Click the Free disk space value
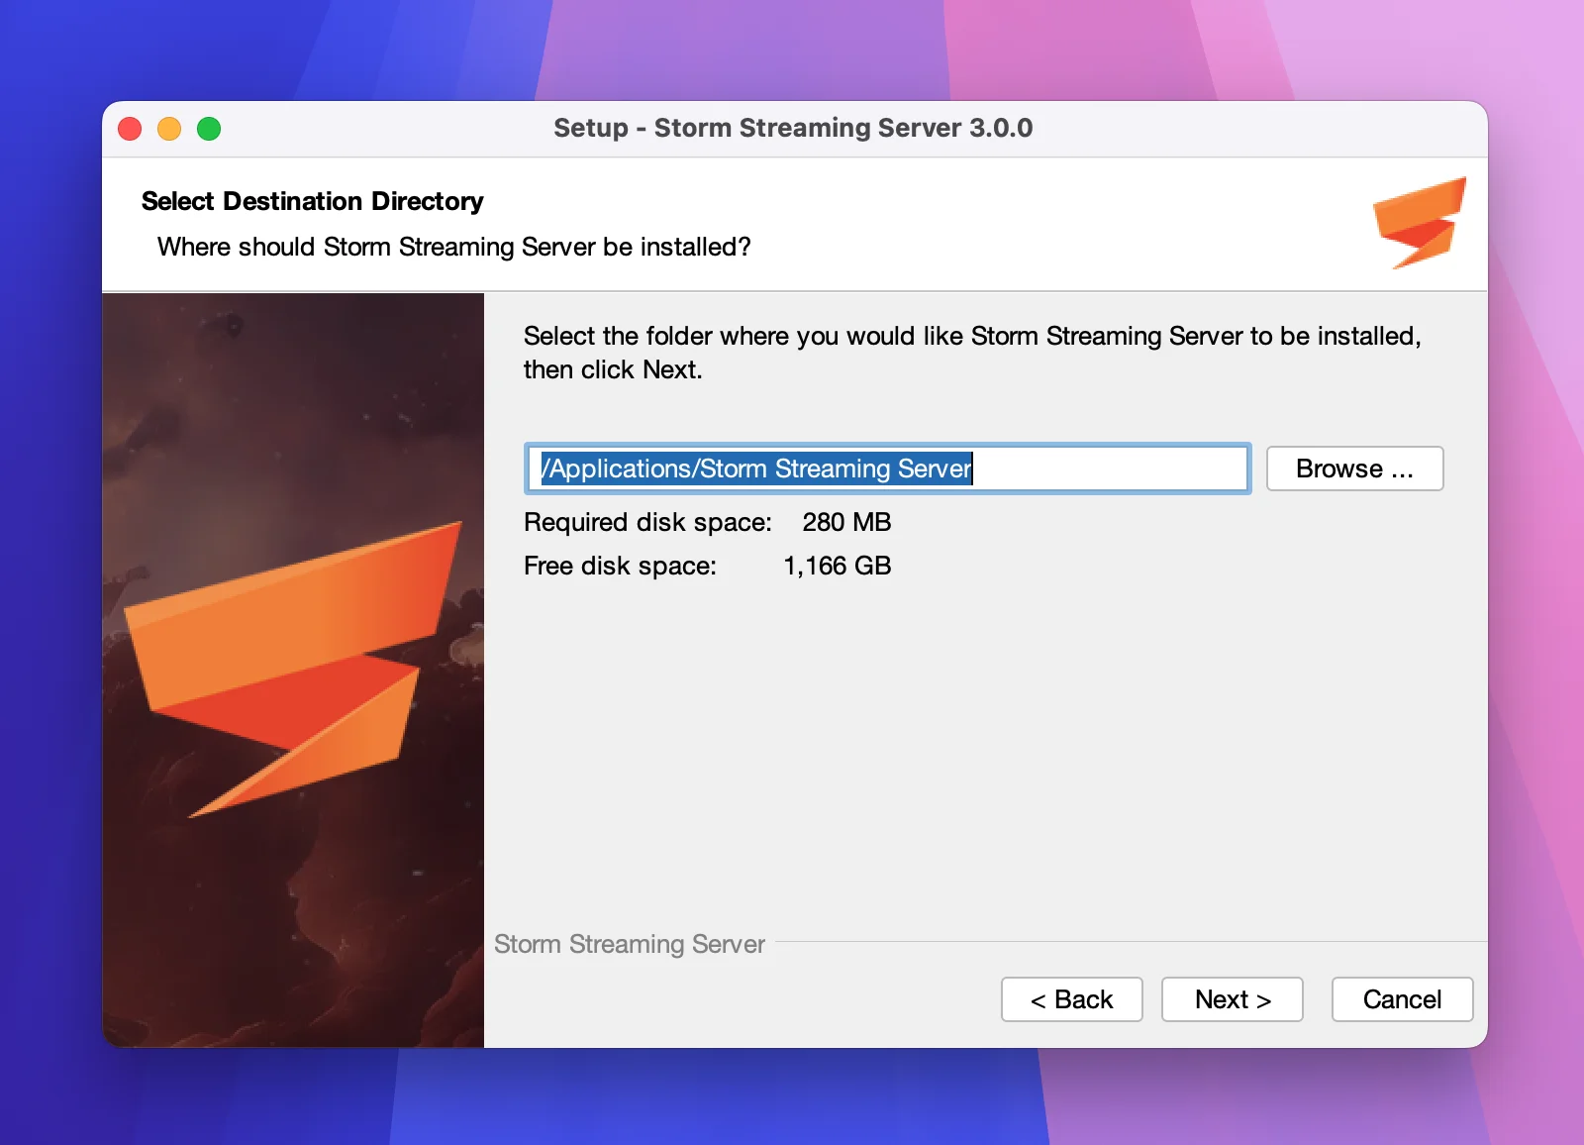 837,566
